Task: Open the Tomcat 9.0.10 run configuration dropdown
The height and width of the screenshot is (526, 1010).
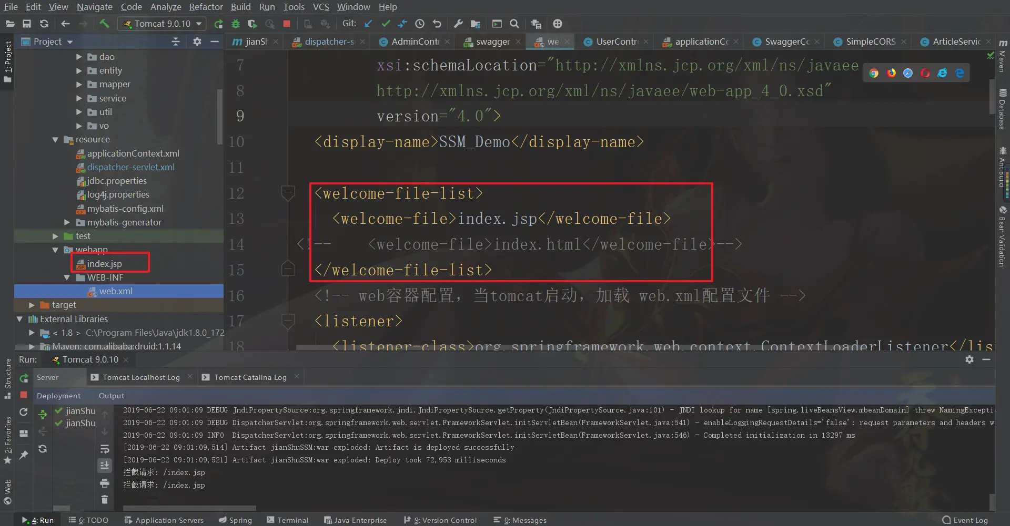Action: point(162,24)
